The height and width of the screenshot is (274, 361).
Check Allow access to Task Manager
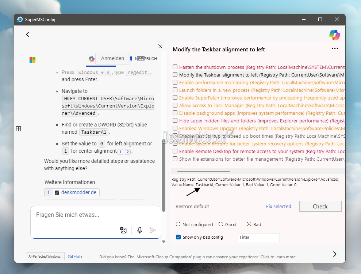click(x=175, y=105)
